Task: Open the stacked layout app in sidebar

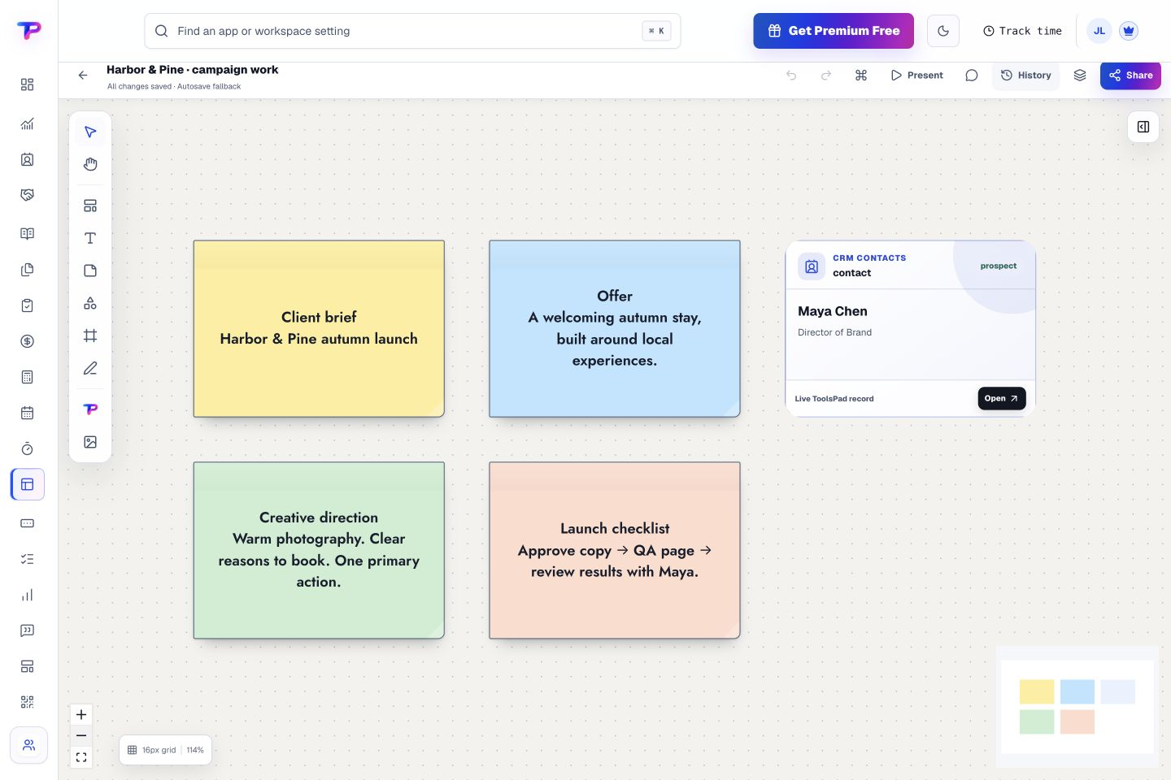Action: (27, 666)
